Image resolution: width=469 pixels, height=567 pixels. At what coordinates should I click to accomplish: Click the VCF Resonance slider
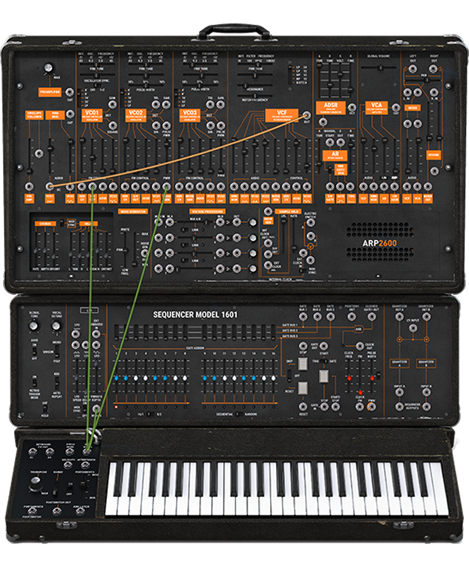(255, 86)
